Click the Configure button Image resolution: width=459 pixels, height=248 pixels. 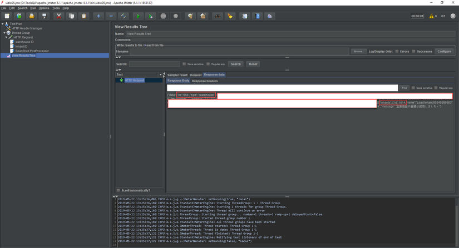pos(444,52)
